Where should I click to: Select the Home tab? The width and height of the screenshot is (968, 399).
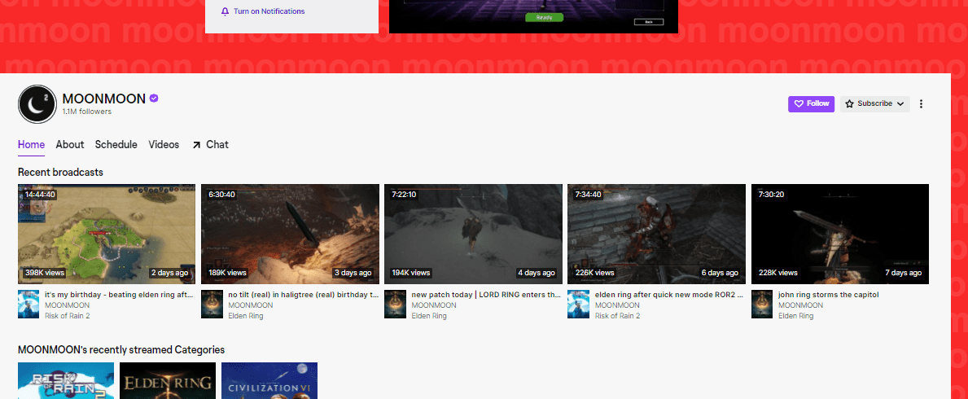click(x=32, y=144)
